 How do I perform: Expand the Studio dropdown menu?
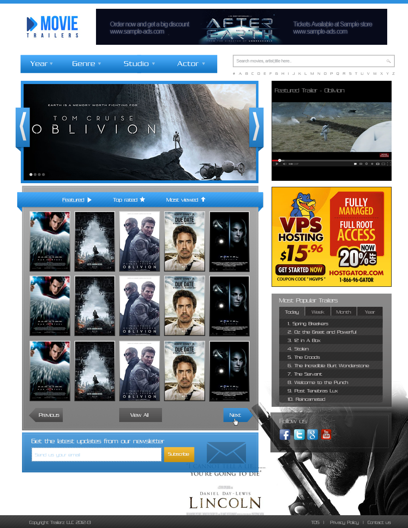tap(139, 64)
